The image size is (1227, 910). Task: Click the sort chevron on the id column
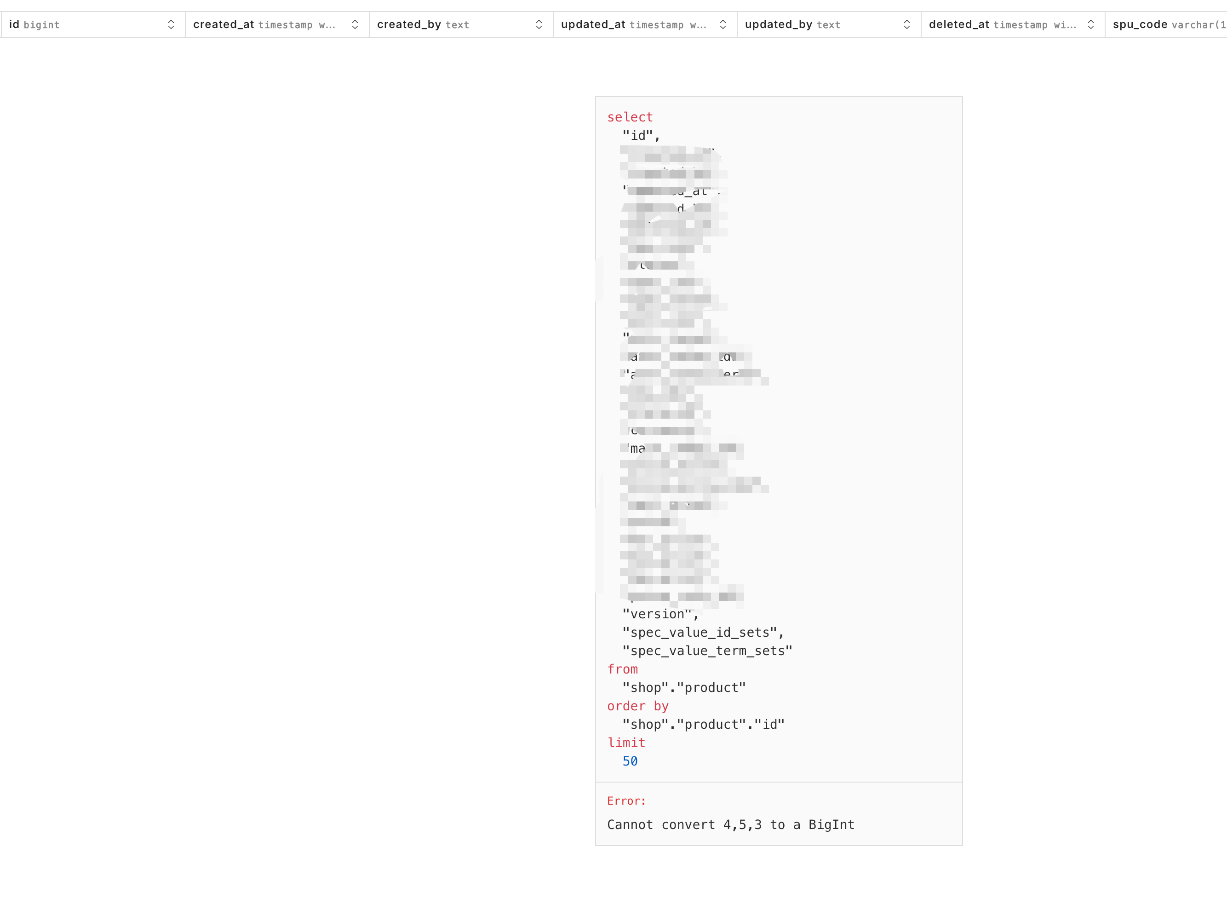point(171,24)
